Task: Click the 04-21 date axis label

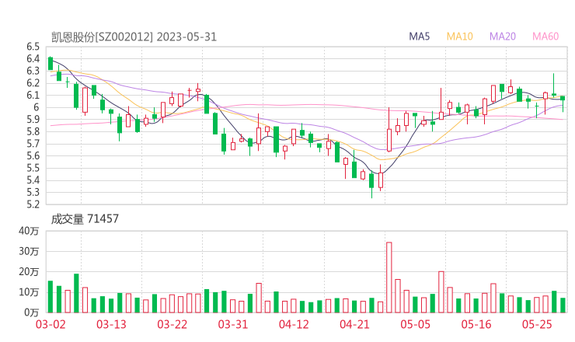Action: [354, 324]
